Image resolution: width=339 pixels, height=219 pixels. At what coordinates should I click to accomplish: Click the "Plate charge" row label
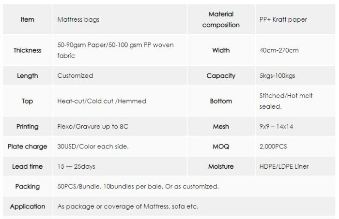point(28,146)
